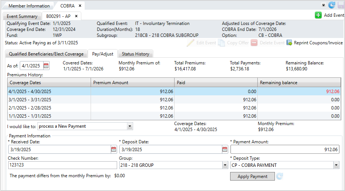Click Reprint Coupons/Invoice text link
The height and width of the screenshot is (191, 345).
coord(318,43)
